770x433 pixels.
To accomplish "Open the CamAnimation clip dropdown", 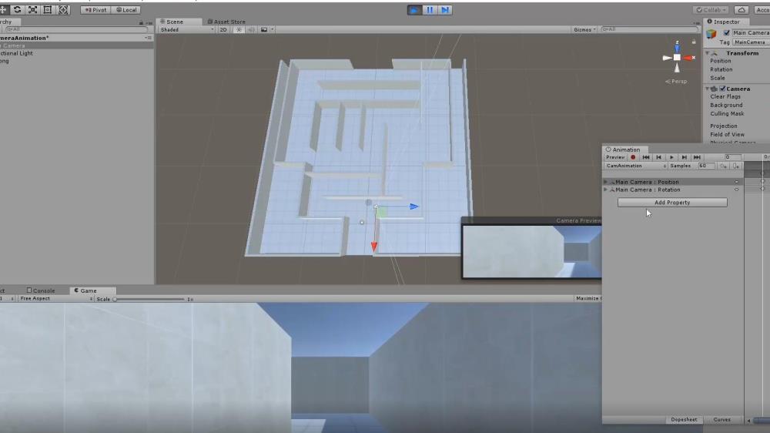I will click(635, 166).
